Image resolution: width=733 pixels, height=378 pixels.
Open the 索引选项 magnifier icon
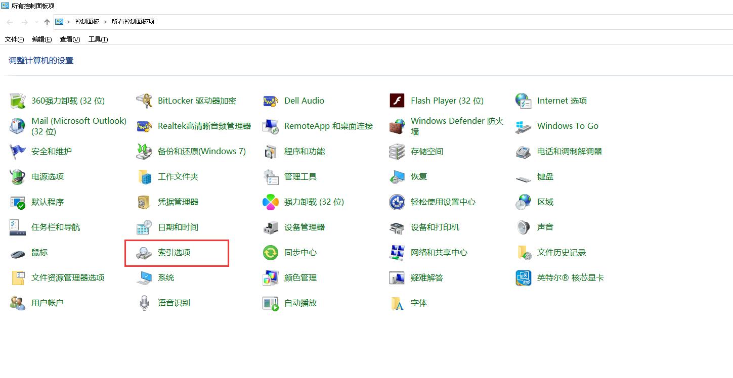pos(144,252)
